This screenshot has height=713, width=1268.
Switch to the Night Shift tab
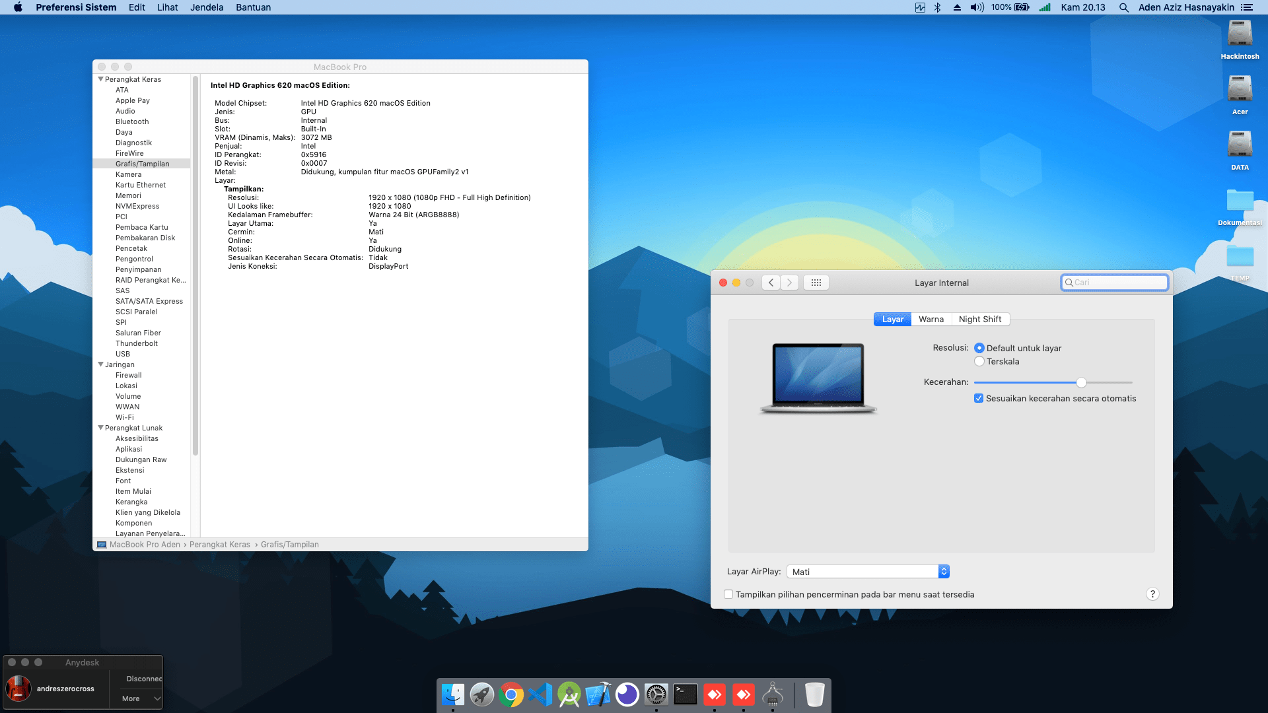click(980, 319)
